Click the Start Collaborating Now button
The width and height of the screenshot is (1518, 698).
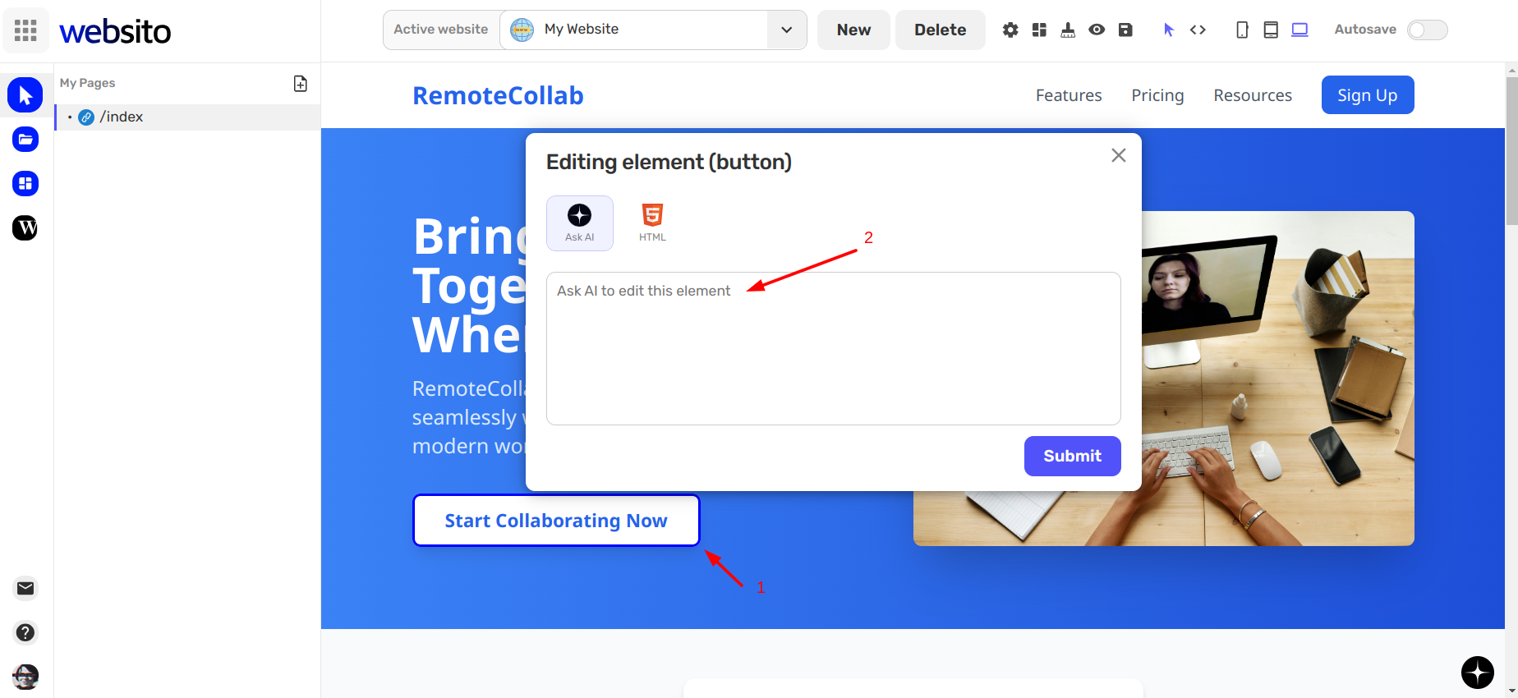tap(556, 521)
